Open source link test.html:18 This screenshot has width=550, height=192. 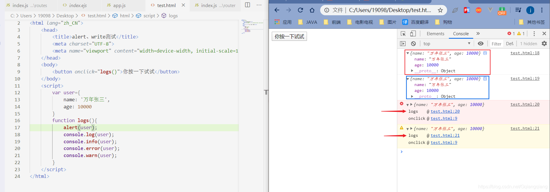pos(525,53)
